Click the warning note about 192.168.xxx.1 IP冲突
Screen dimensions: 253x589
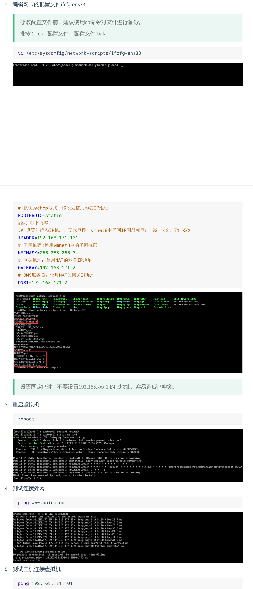point(98,387)
